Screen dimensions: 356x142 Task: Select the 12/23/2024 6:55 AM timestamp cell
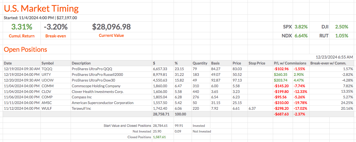point(334,57)
